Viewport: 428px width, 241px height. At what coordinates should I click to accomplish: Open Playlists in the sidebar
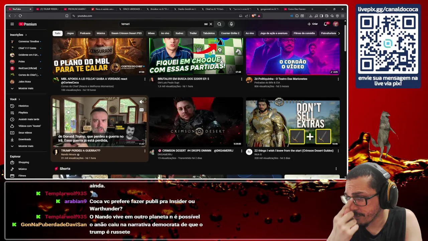[23, 112]
